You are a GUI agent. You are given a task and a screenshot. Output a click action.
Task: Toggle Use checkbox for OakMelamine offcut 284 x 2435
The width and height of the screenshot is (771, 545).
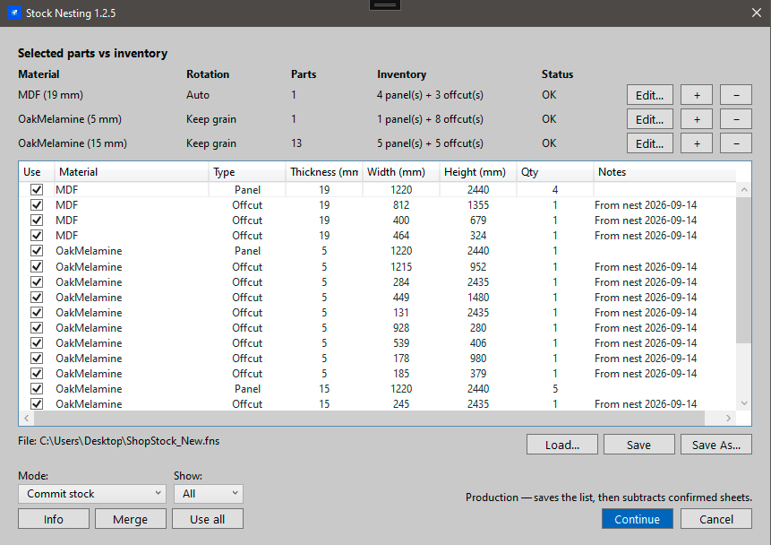(37, 281)
